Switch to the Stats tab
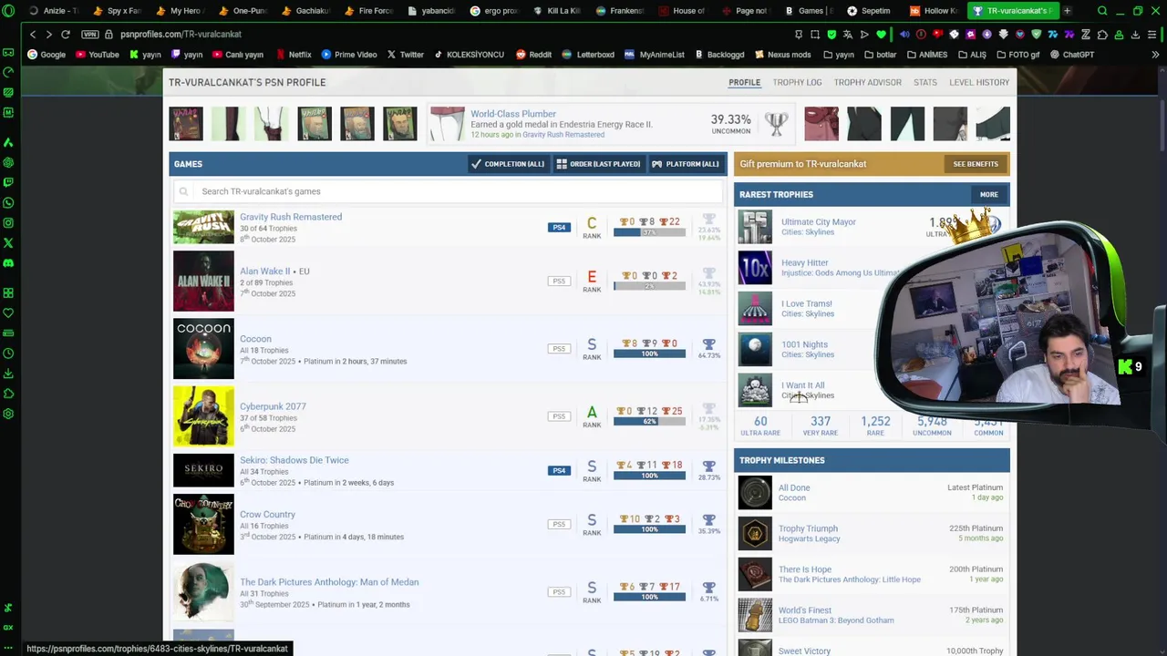Viewport: 1167px width, 656px height. click(925, 82)
